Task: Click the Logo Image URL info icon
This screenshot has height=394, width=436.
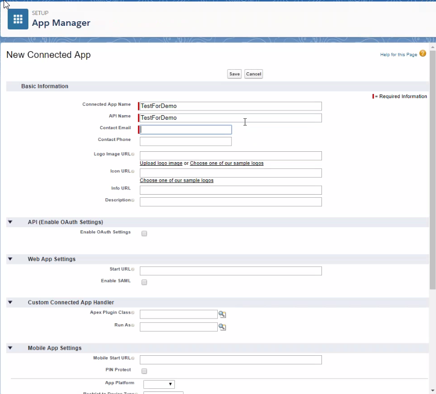Action: [x=133, y=154]
